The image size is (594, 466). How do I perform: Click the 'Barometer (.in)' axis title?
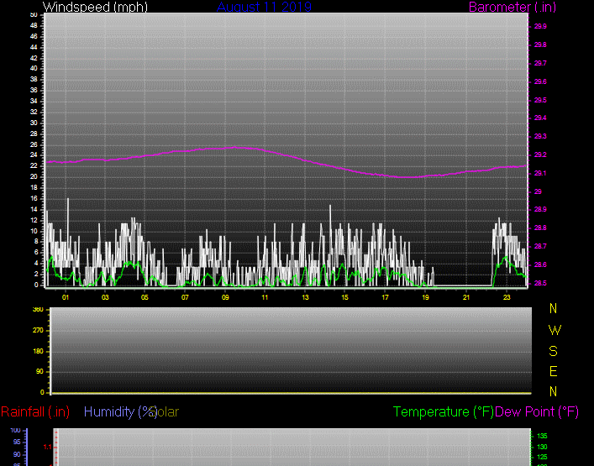coord(513,7)
